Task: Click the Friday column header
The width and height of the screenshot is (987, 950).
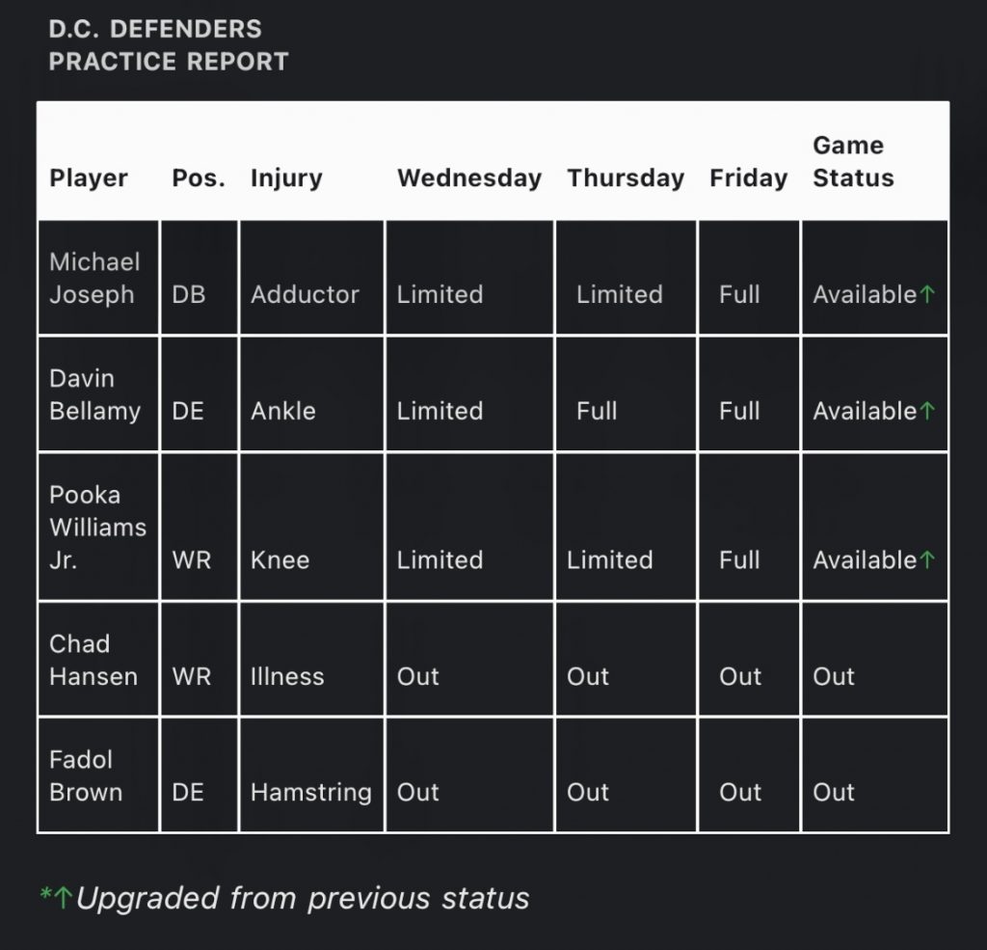Action: pos(748,178)
